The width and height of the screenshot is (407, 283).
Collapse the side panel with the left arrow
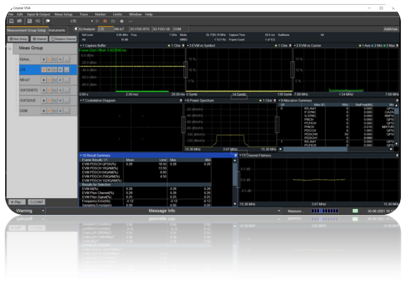tap(76, 29)
